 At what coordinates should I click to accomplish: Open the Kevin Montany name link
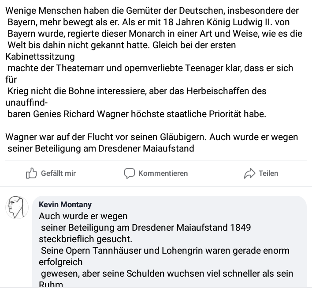[65, 205]
